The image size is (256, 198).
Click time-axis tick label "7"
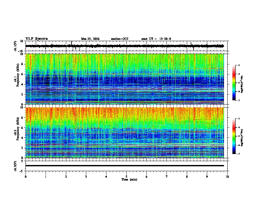[x=167, y=177]
